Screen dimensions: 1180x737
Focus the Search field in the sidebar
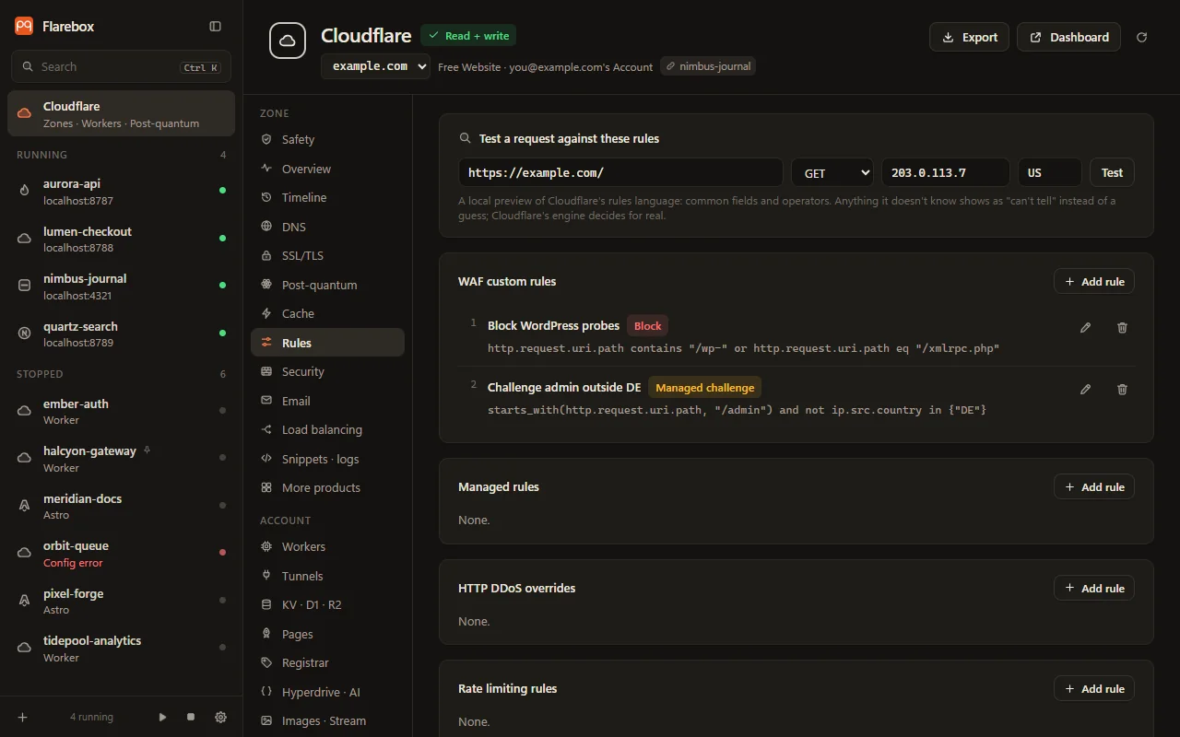pyautogui.click(x=121, y=66)
